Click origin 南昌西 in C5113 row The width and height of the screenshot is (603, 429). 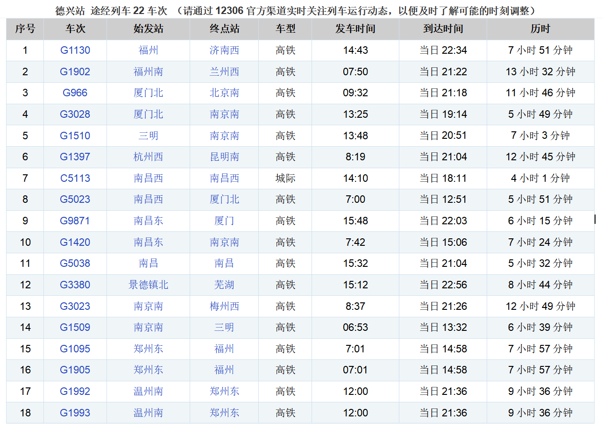click(149, 178)
